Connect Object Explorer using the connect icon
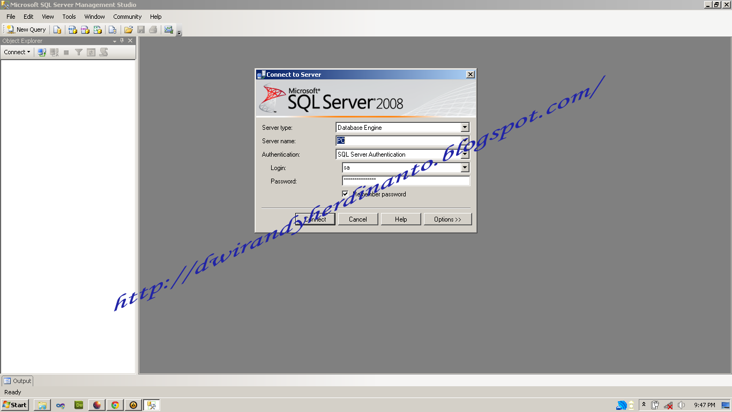732x412 pixels. [42, 52]
